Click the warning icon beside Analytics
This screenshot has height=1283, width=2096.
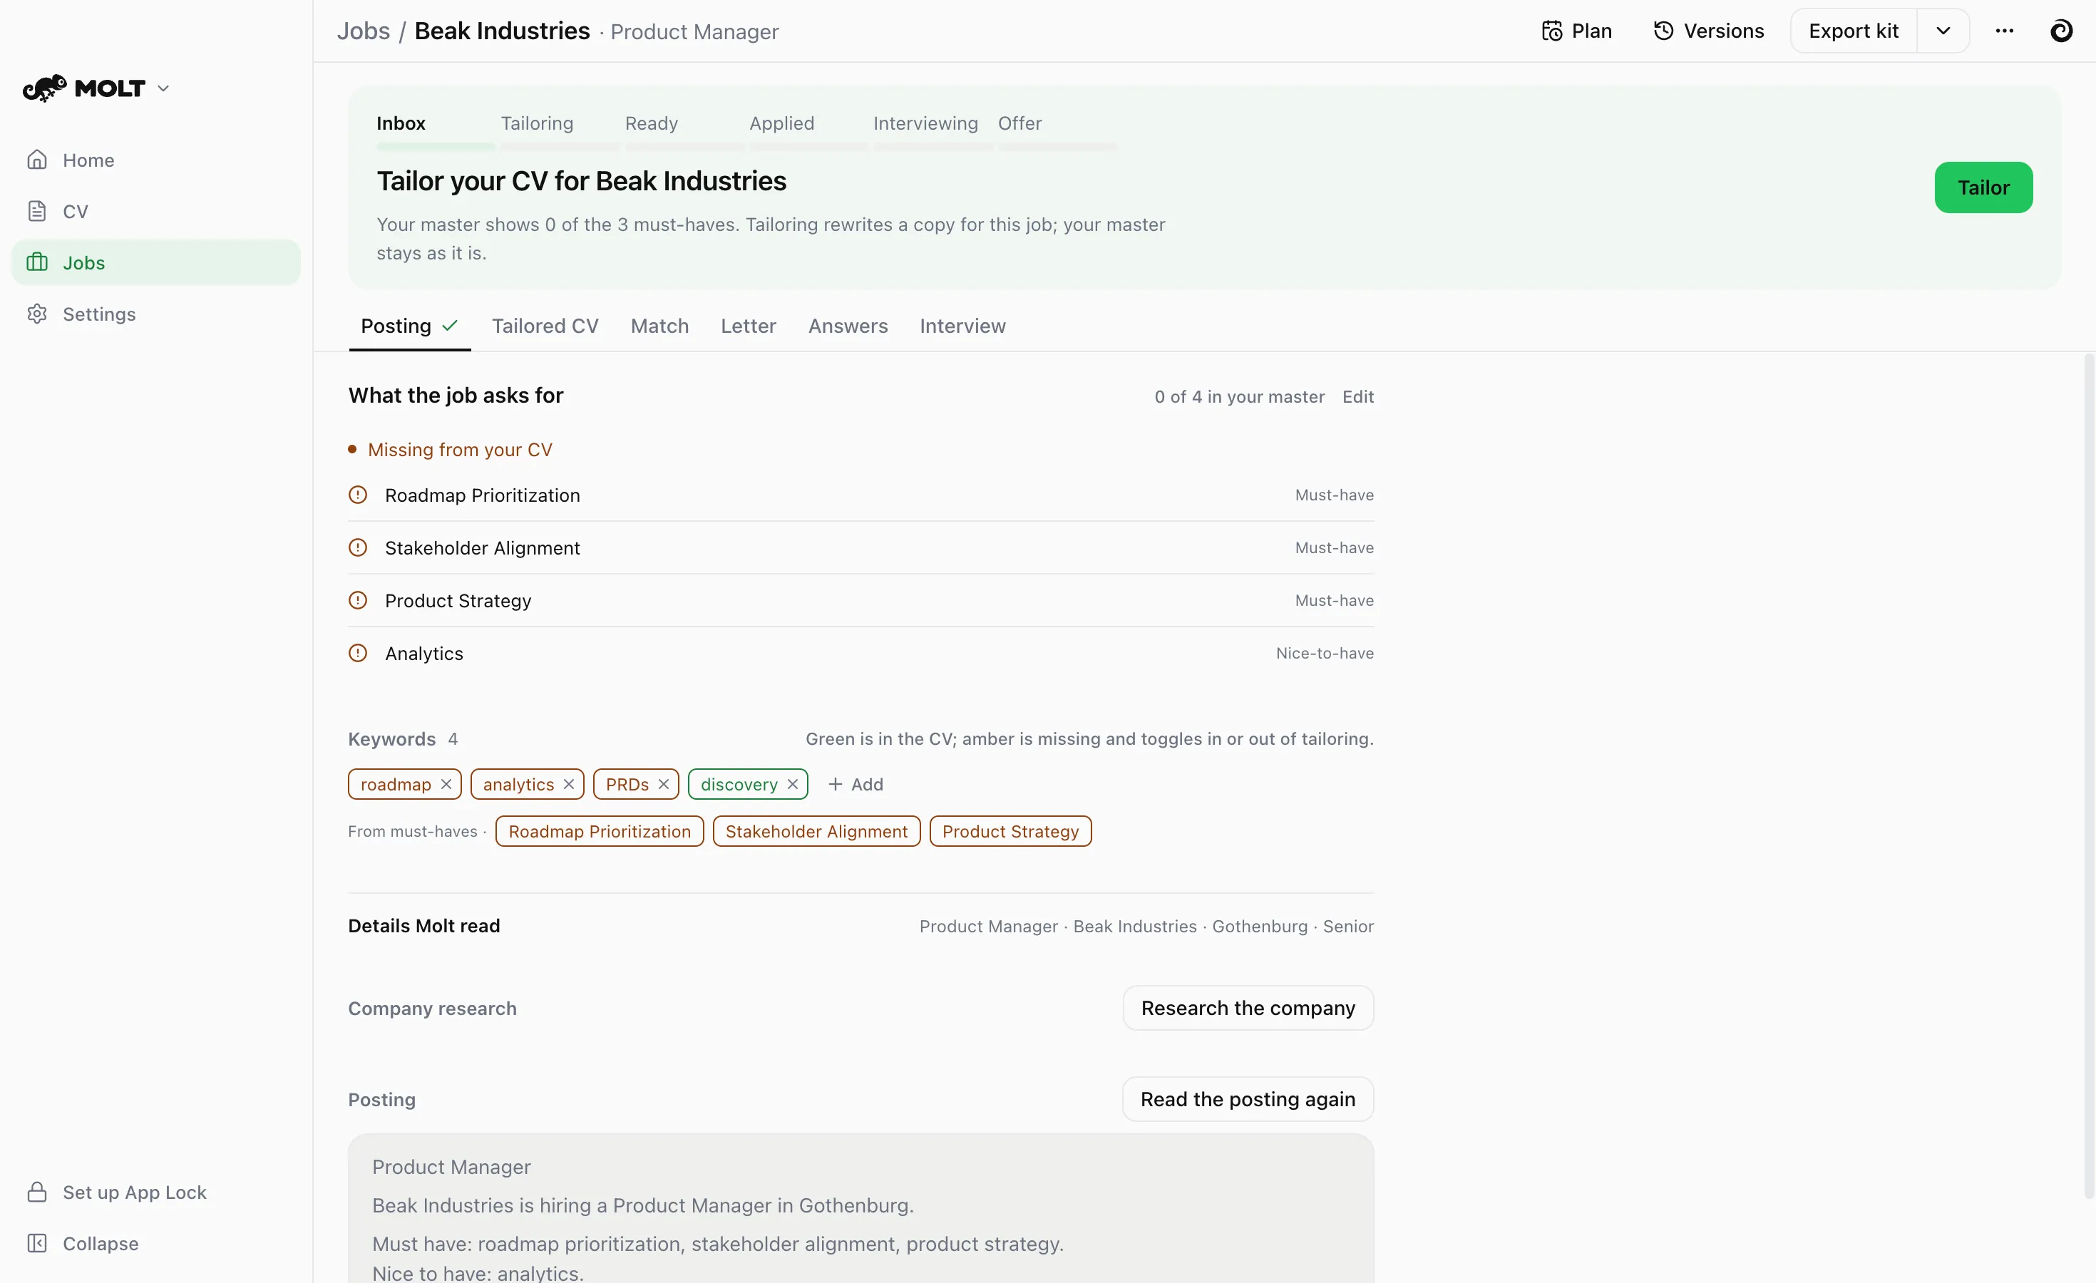point(358,653)
